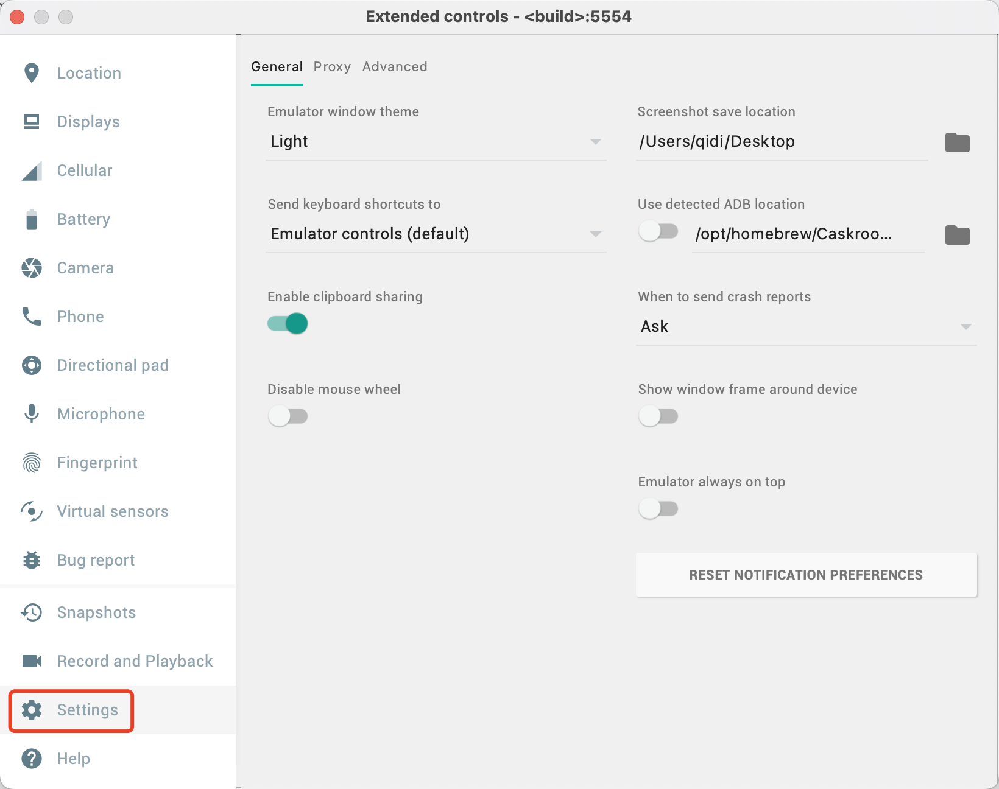Click the ADB path /opt/homebrew field
The image size is (999, 789).
pos(808,234)
